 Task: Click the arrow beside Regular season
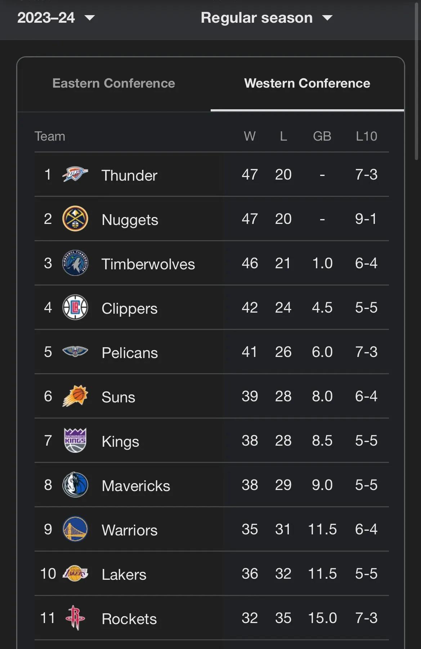pos(327,18)
